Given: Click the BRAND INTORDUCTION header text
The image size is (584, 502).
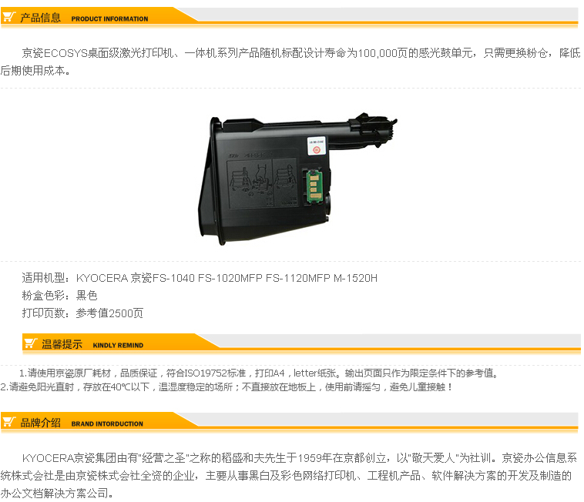Looking at the screenshot, I should pyautogui.click(x=107, y=423).
